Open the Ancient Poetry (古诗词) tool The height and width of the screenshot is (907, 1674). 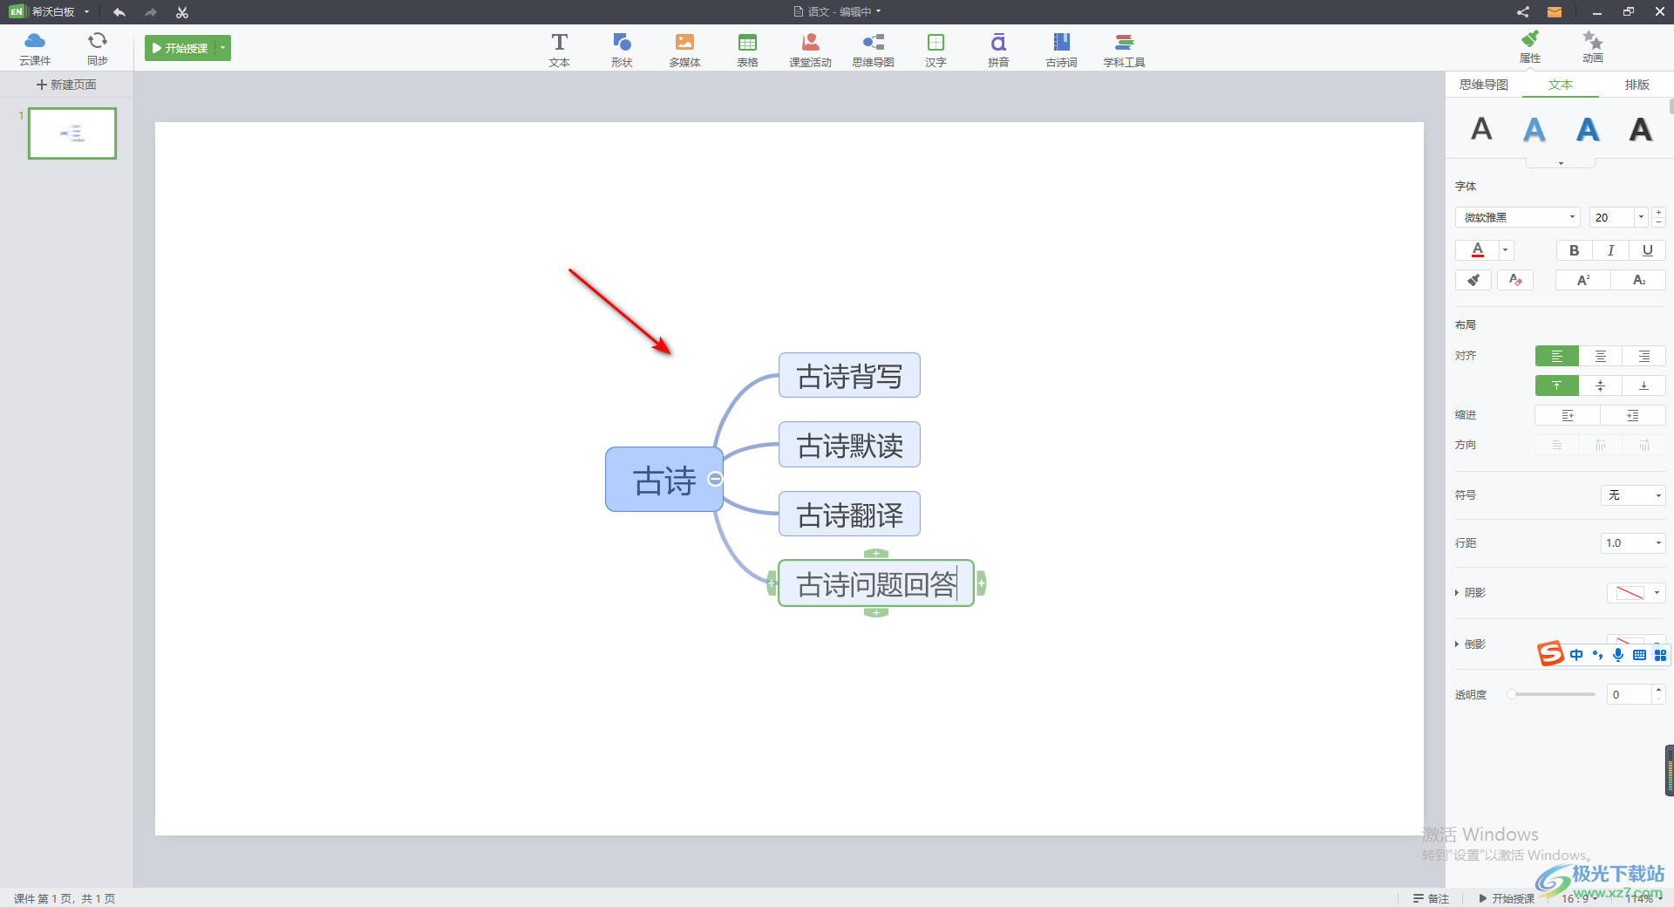(1061, 50)
